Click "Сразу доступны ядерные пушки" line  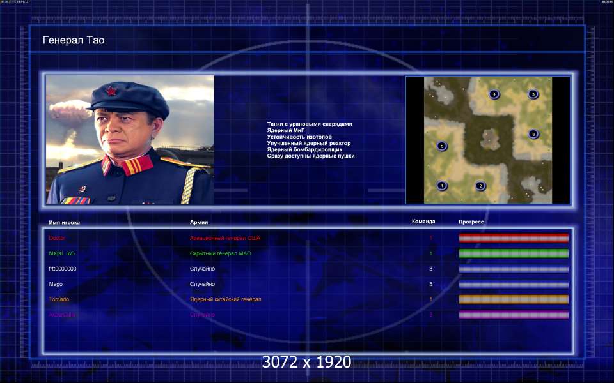point(311,156)
